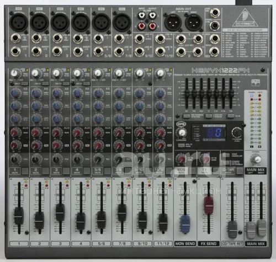Click the FBQ logo above the level meter

pos(256,83)
